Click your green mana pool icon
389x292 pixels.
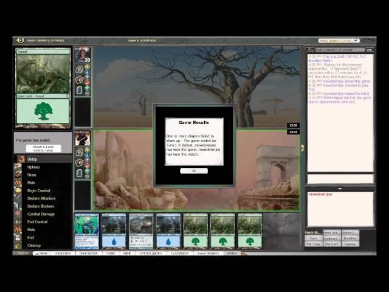88,171
